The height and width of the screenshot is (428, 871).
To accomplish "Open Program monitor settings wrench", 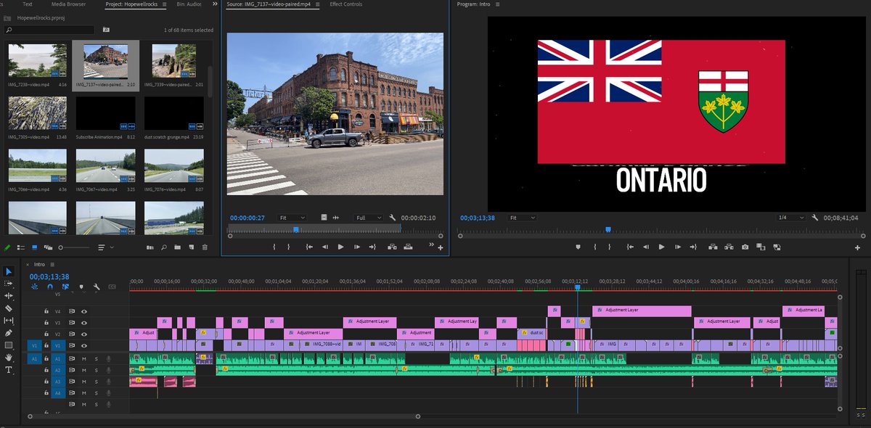I will pos(815,218).
